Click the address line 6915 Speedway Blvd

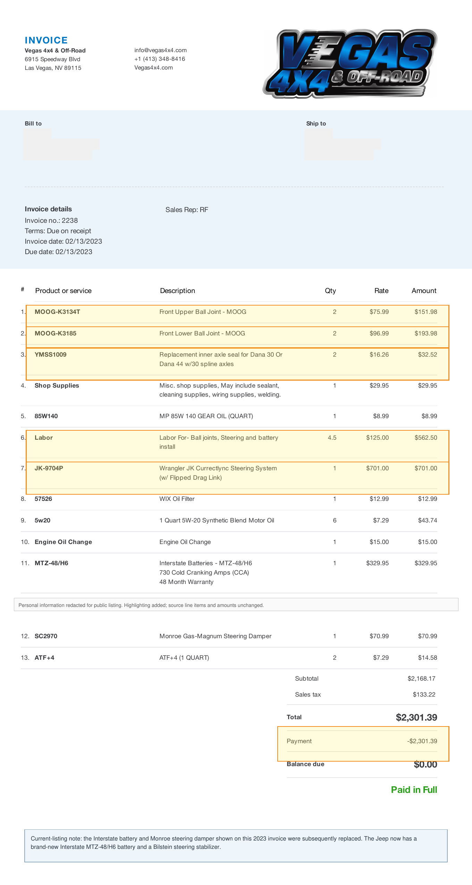coord(52,59)
